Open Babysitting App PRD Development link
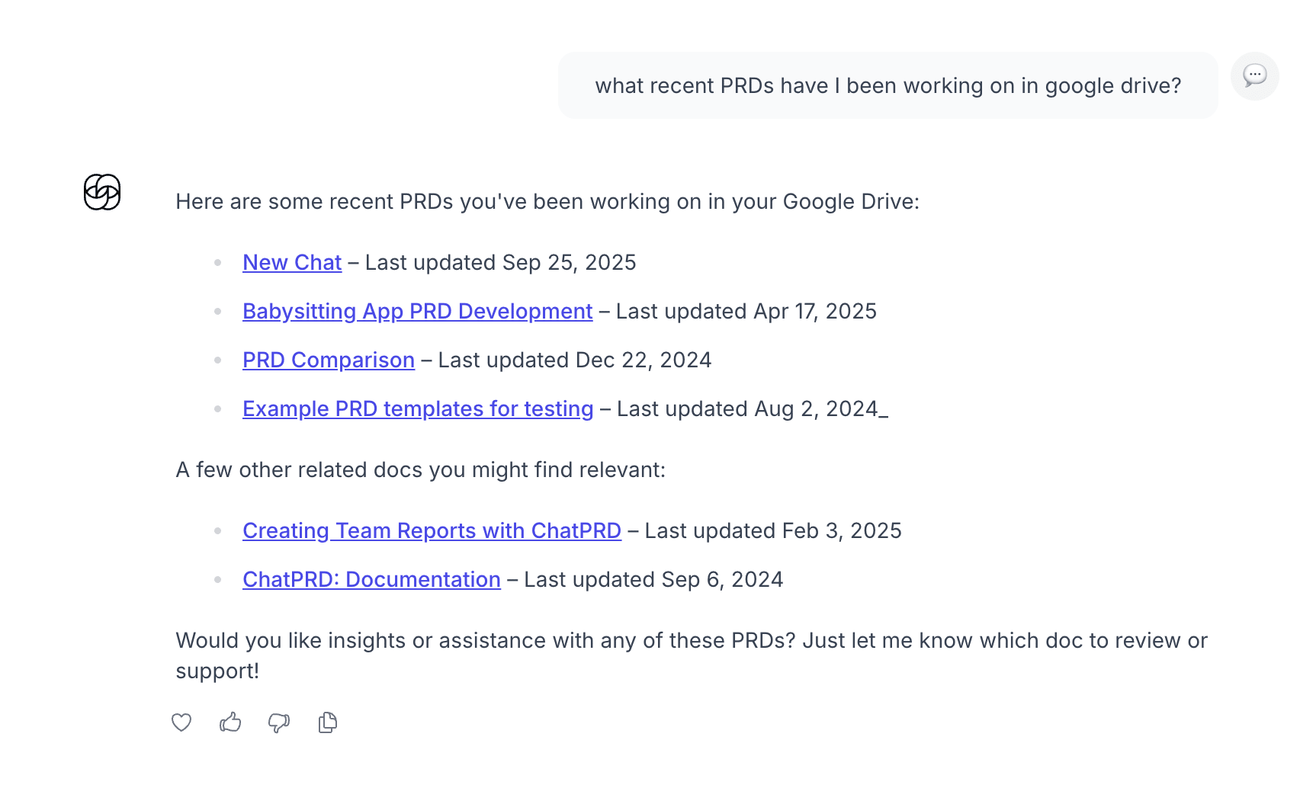 pos(417,311)
